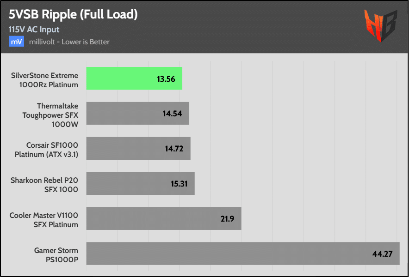Click the Gamer Storm PS1000P label
The width and height of the screenshot is (409, 277).
tap(56, 255)
